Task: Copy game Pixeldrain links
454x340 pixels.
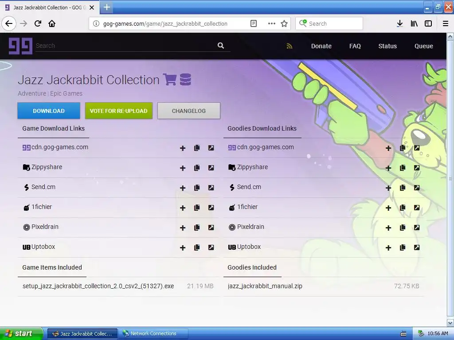Action: [x=197, y=228]
